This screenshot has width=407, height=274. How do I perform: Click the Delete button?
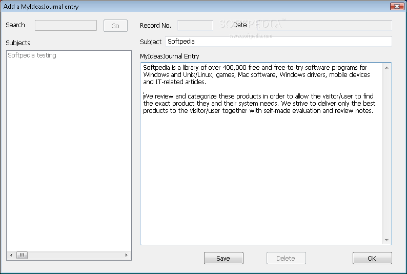coord(286,258)
